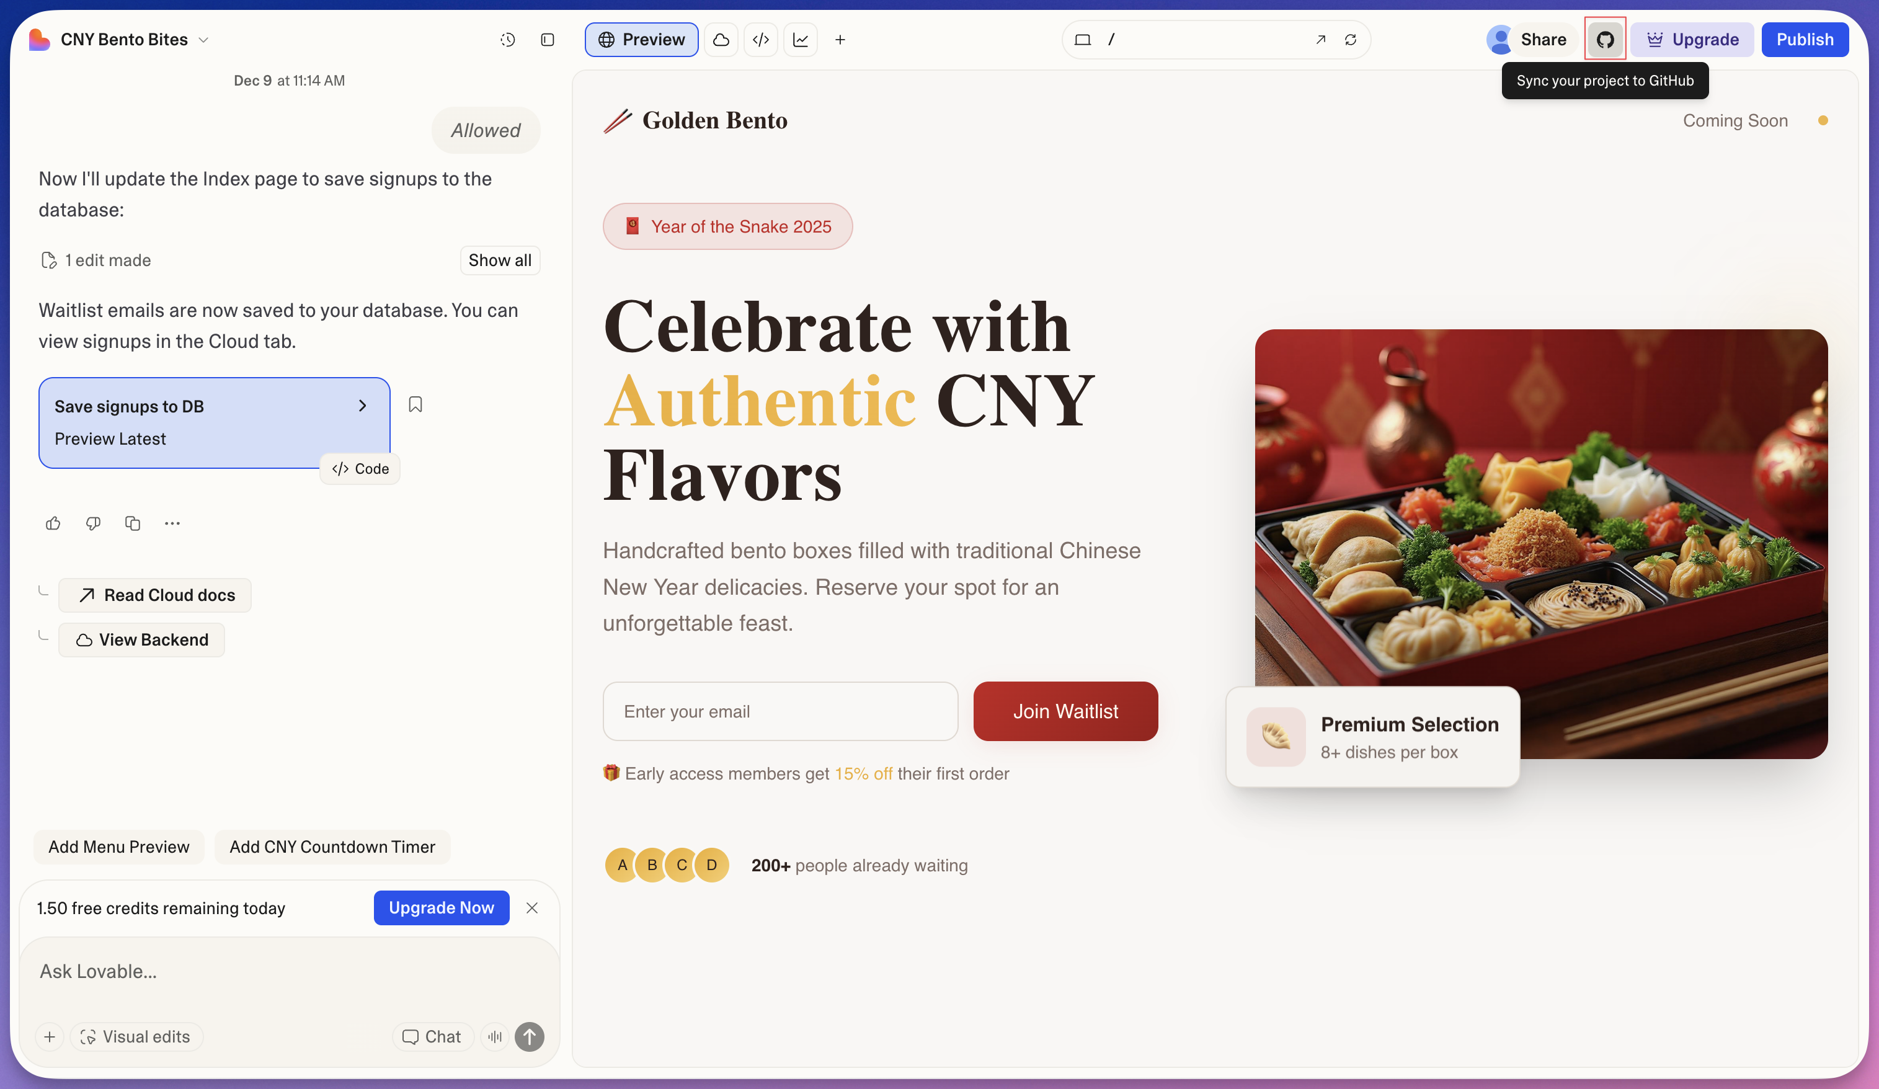Toggle Visual edits mode

(136, 1037)
